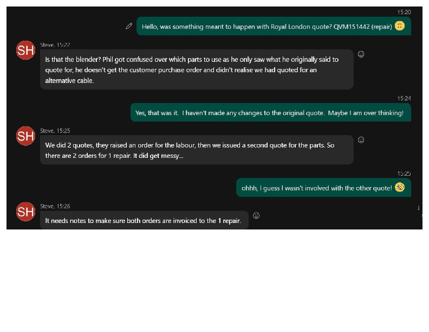Click react smiley beside the 2 quotes message

361,140
